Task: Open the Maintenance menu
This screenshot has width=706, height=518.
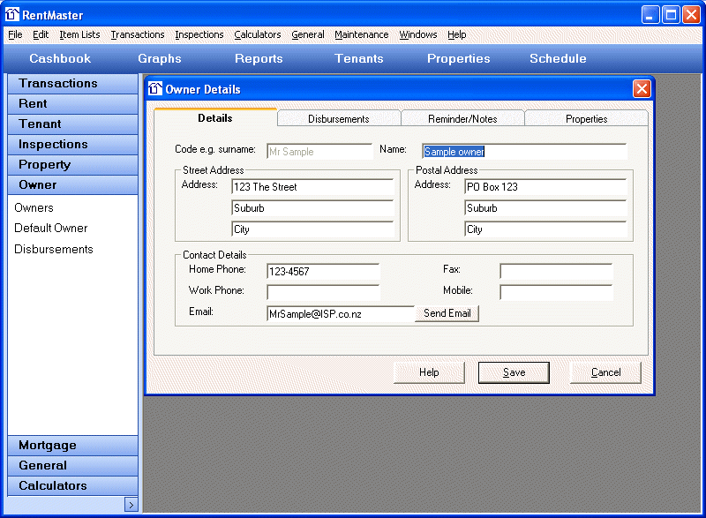Action: [x=361, y=35]
